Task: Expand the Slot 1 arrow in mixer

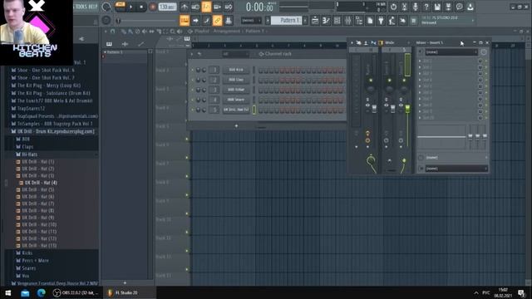Action: point(420,61)
